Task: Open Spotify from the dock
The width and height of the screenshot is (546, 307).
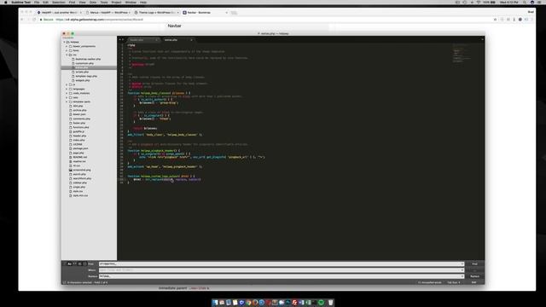Action: (321, 303)
